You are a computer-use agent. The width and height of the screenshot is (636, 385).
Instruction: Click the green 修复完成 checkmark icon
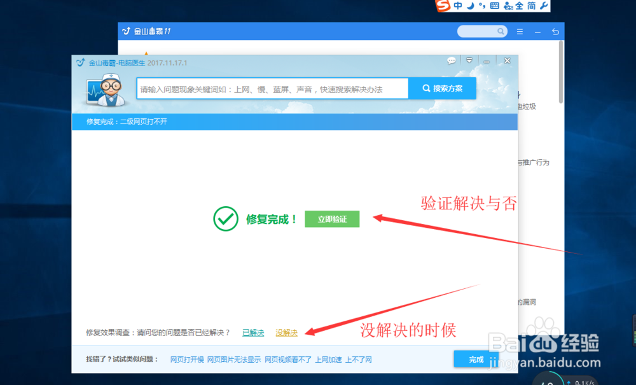click(226, 219)
